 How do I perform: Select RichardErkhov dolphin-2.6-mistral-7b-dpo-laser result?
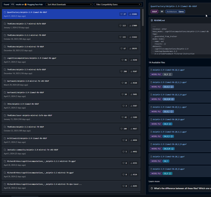[71, 186]
